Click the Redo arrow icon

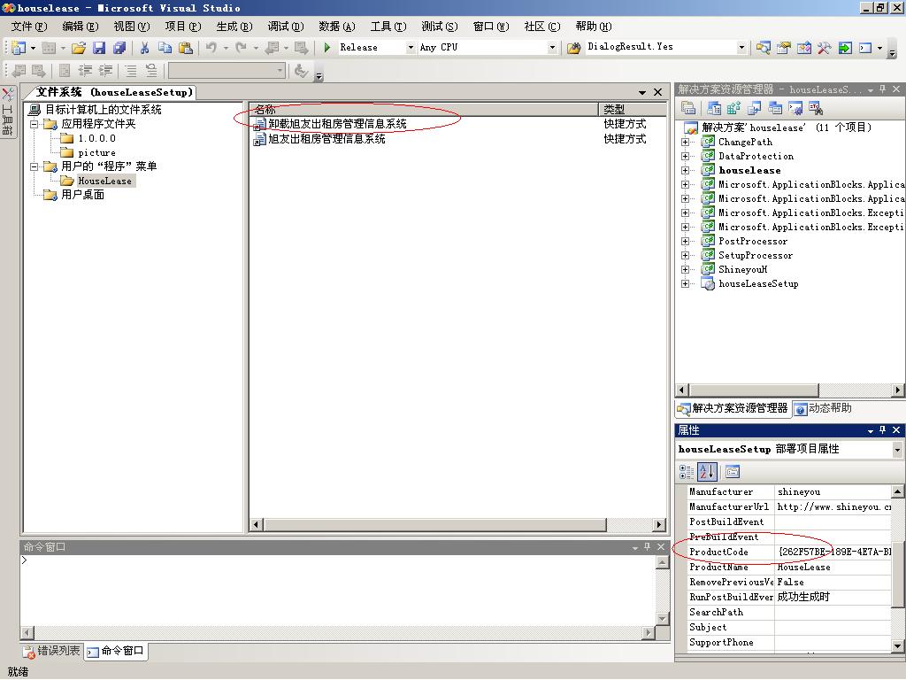pyautogui.click(x=242, y=48)
